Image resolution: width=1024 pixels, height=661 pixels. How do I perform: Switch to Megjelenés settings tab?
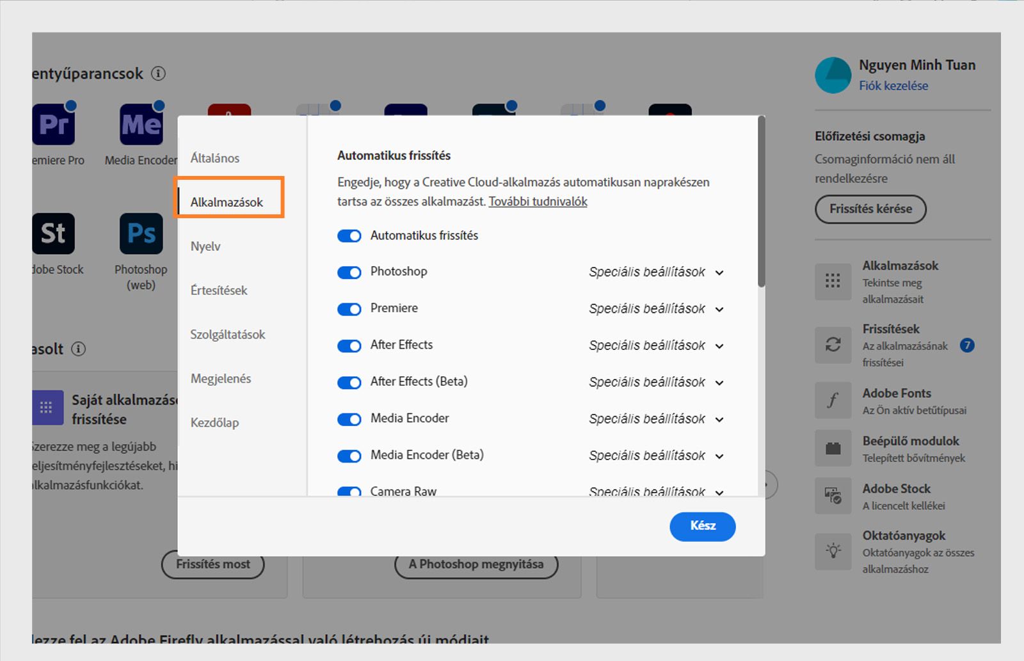[221, 379]
